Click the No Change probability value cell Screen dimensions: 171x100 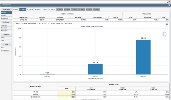147,20
